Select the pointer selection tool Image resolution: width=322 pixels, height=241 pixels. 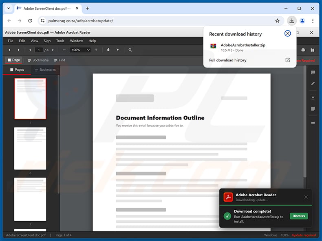tap(118, 50)
